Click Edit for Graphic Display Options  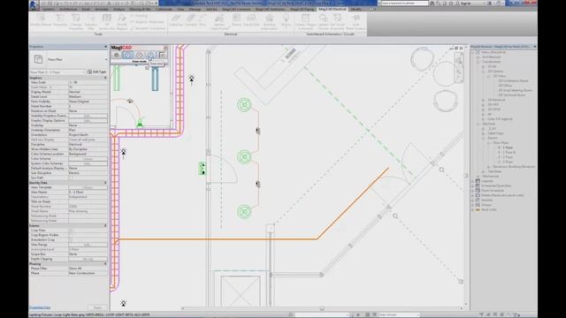click(88, 120)
